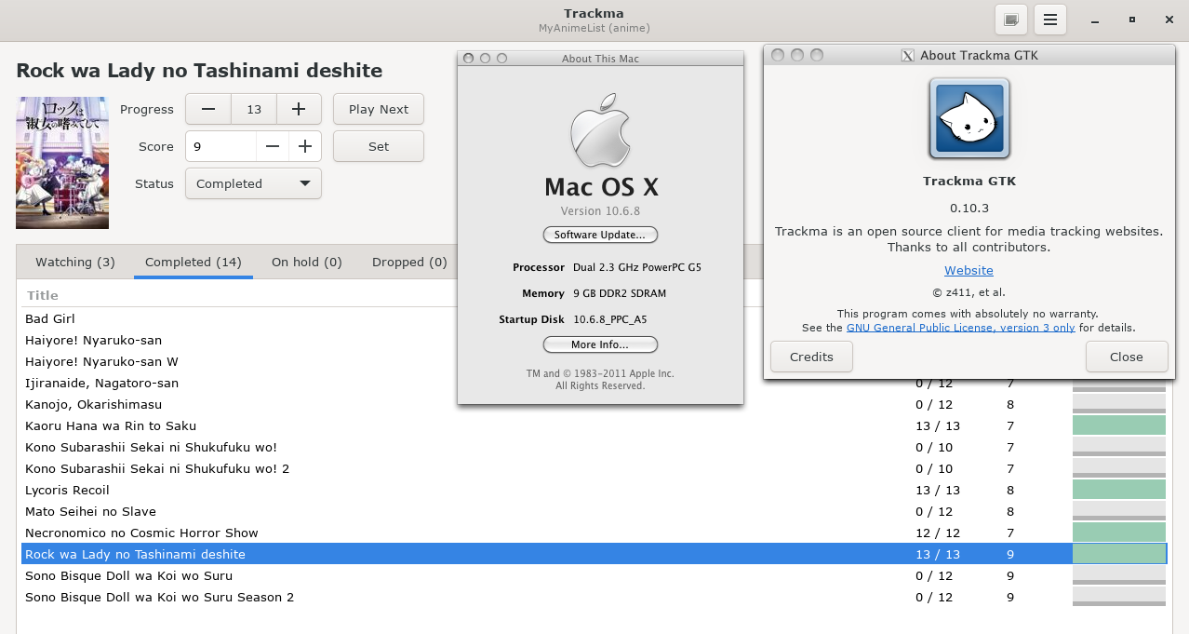Click Kaoru Hana wa Rin to Saku progress bar
The image size is (1189, 634).
(x=1119, y=425)
